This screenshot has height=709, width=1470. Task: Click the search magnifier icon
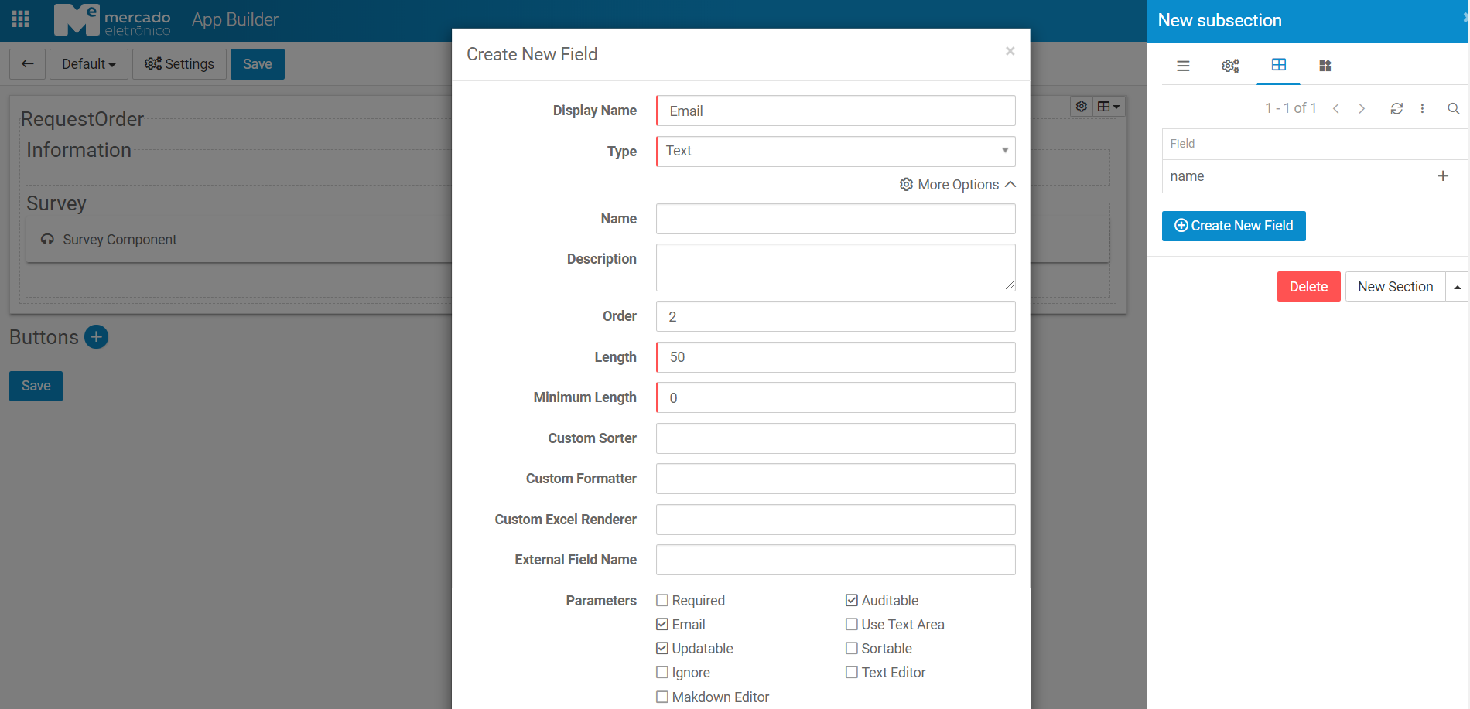(1453, 108)
